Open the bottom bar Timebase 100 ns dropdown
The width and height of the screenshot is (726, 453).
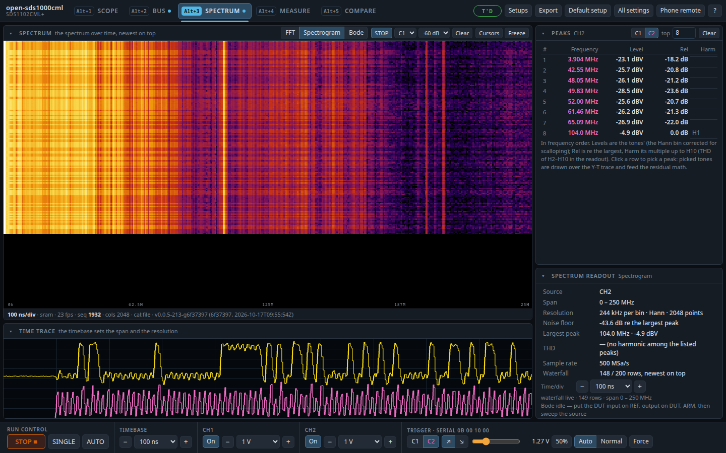coord(156,442)
